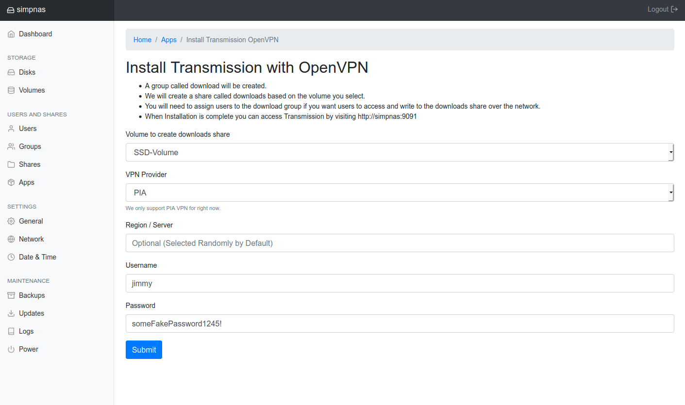Open the volume selection dropdown

399,152
